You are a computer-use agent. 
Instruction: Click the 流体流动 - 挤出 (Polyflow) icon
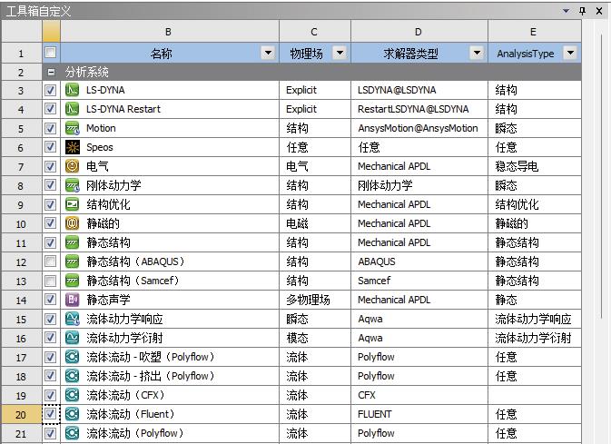pos(72,376)
